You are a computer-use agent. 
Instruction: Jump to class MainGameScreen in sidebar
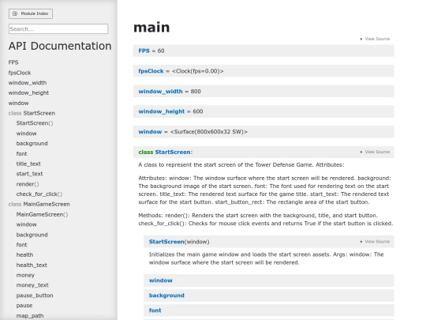point(39,204)
